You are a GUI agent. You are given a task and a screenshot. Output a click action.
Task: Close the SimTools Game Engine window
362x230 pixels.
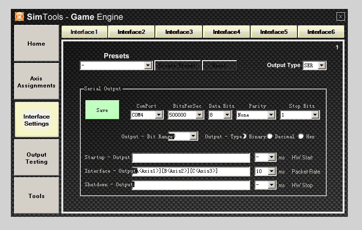(x=340, y=16)
